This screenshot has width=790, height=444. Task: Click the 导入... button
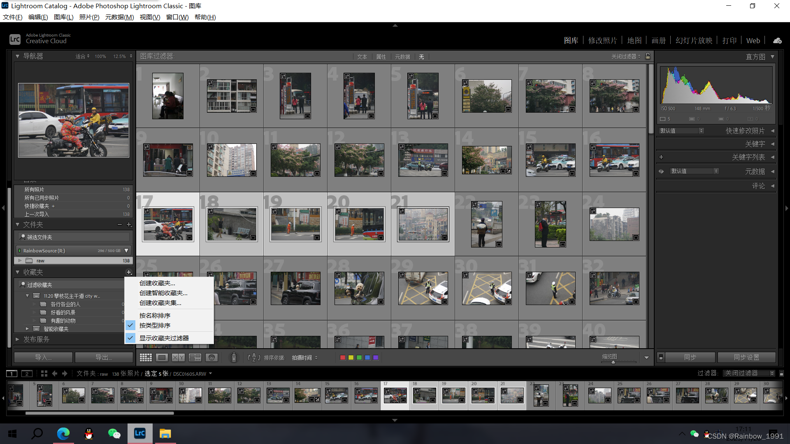coord(43,357)
